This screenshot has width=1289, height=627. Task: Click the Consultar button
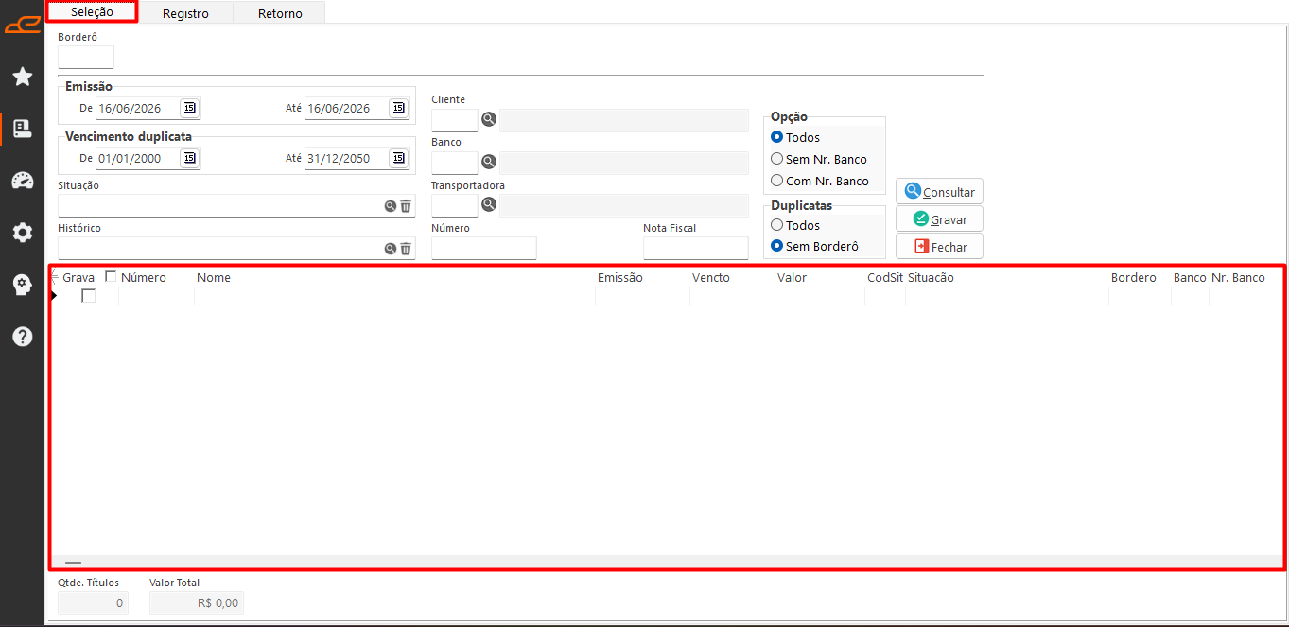939,191
